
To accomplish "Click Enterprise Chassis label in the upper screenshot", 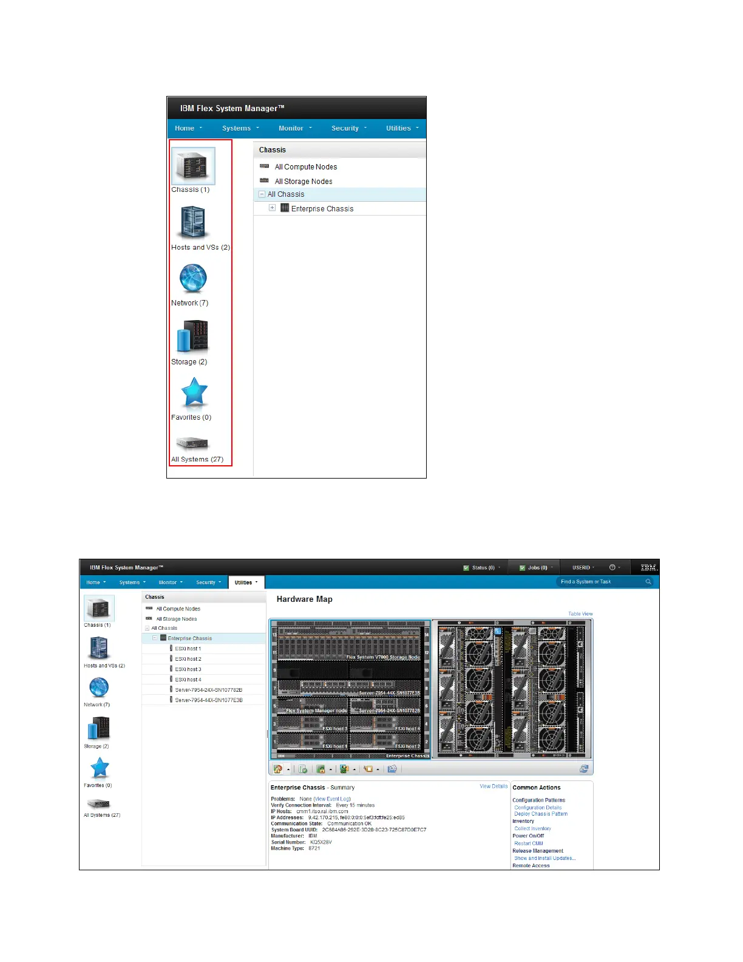I will (322, 209).
